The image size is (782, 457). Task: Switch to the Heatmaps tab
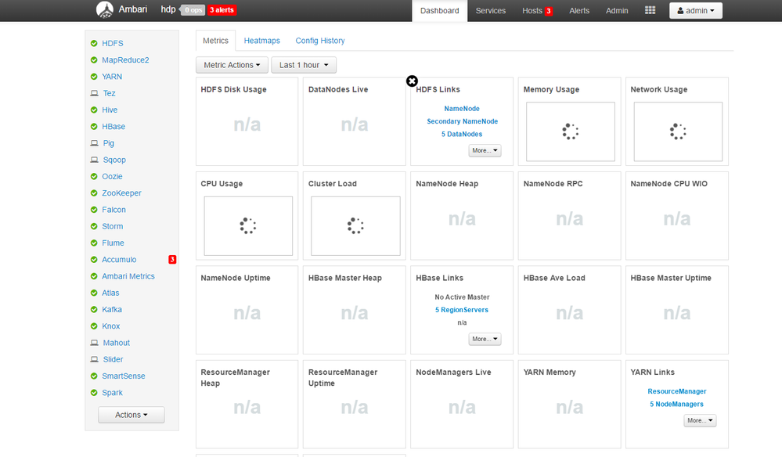point(261,41)
